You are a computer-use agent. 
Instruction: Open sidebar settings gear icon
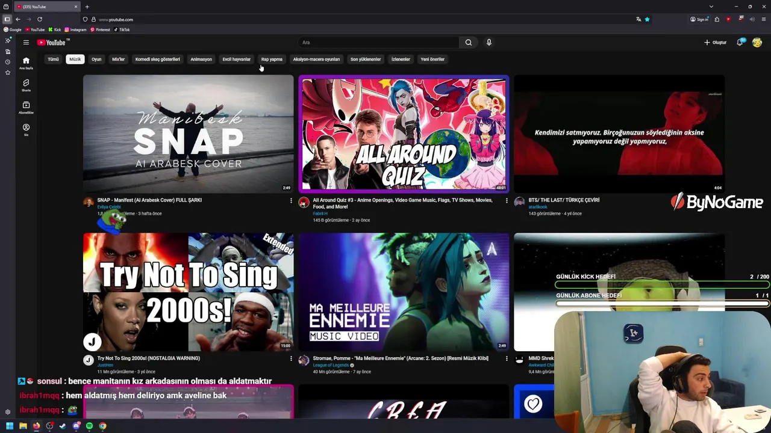click(x=7, y=412)
